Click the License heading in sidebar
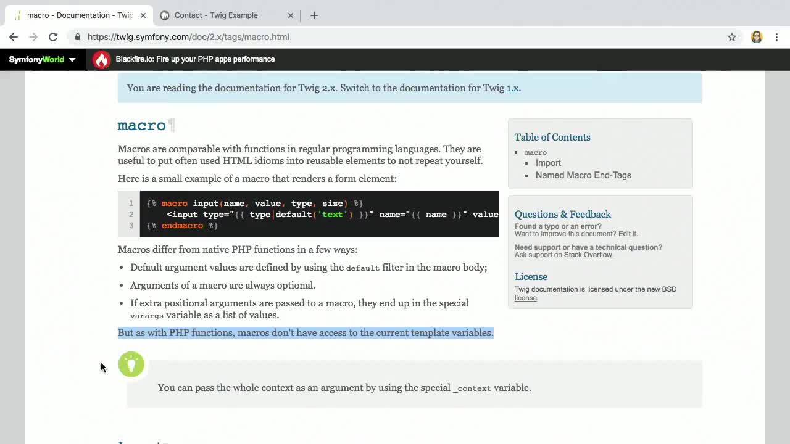This screenshot has width=790, height=444. coord(531,276)
